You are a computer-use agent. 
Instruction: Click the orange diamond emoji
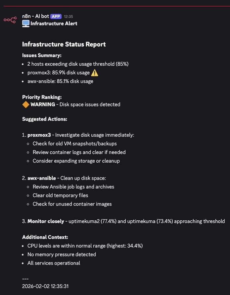[25, 105]
